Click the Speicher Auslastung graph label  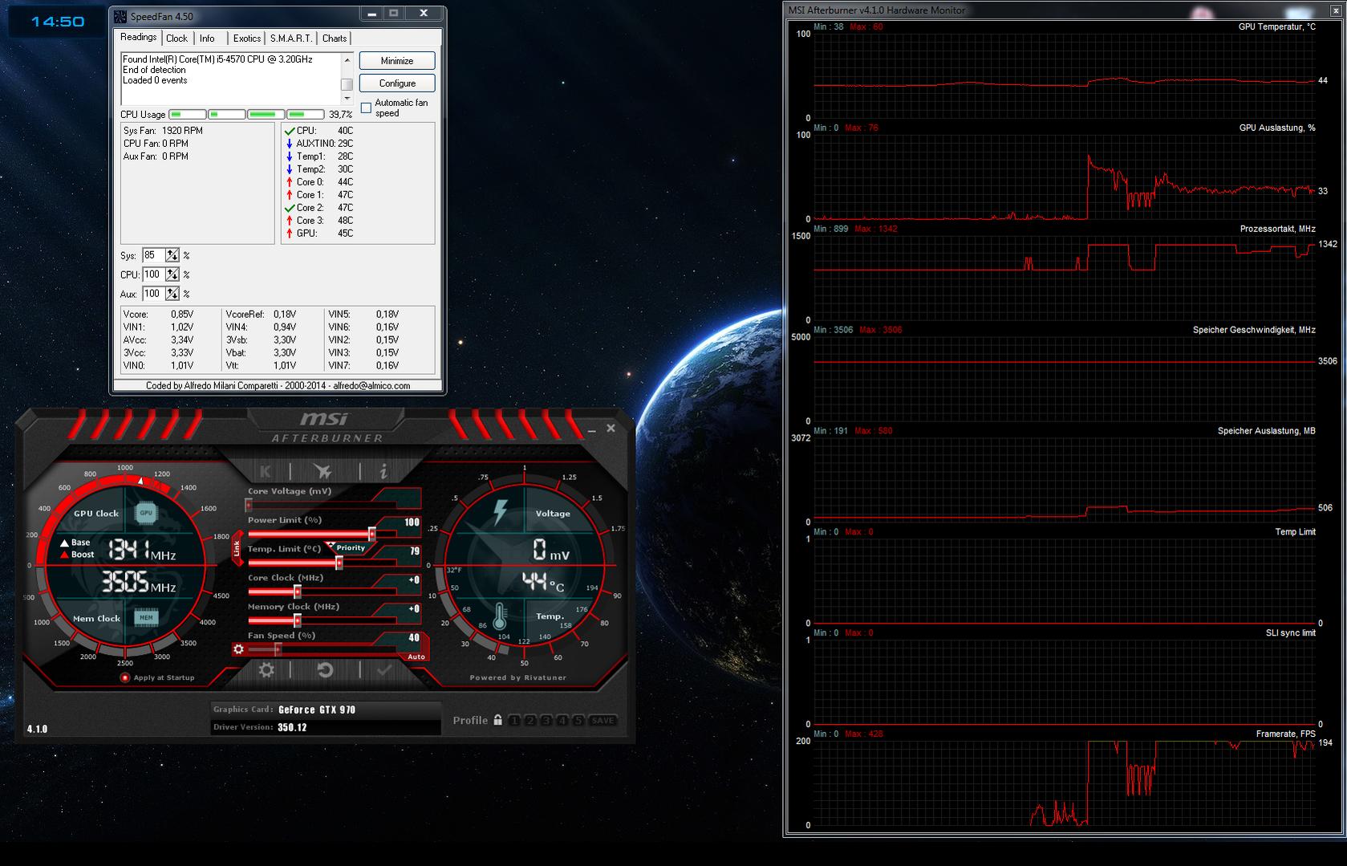pyautogui.click(x=1267, y=431)
